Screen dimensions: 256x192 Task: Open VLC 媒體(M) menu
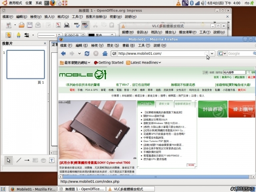click(128, 32)
